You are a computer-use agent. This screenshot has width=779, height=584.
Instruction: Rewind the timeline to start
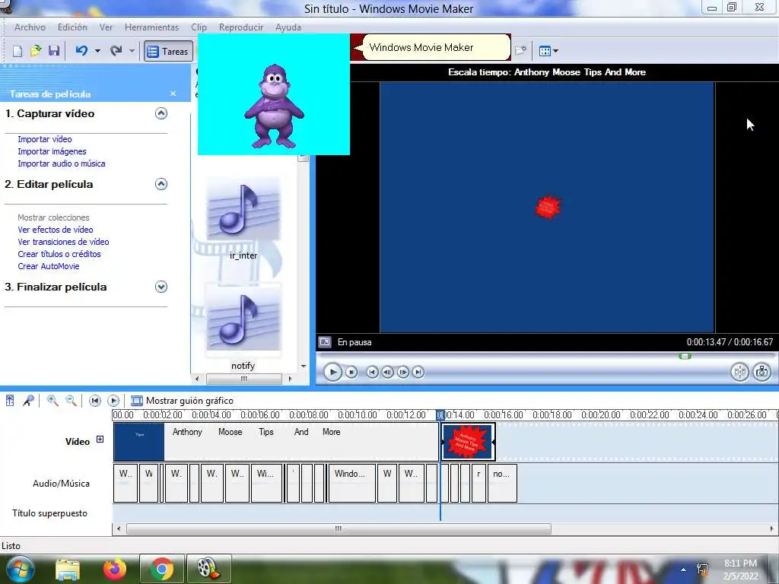[x=95, y=400]
